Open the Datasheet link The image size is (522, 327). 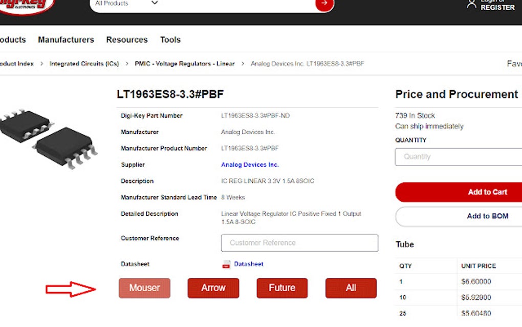coord(248,263)
